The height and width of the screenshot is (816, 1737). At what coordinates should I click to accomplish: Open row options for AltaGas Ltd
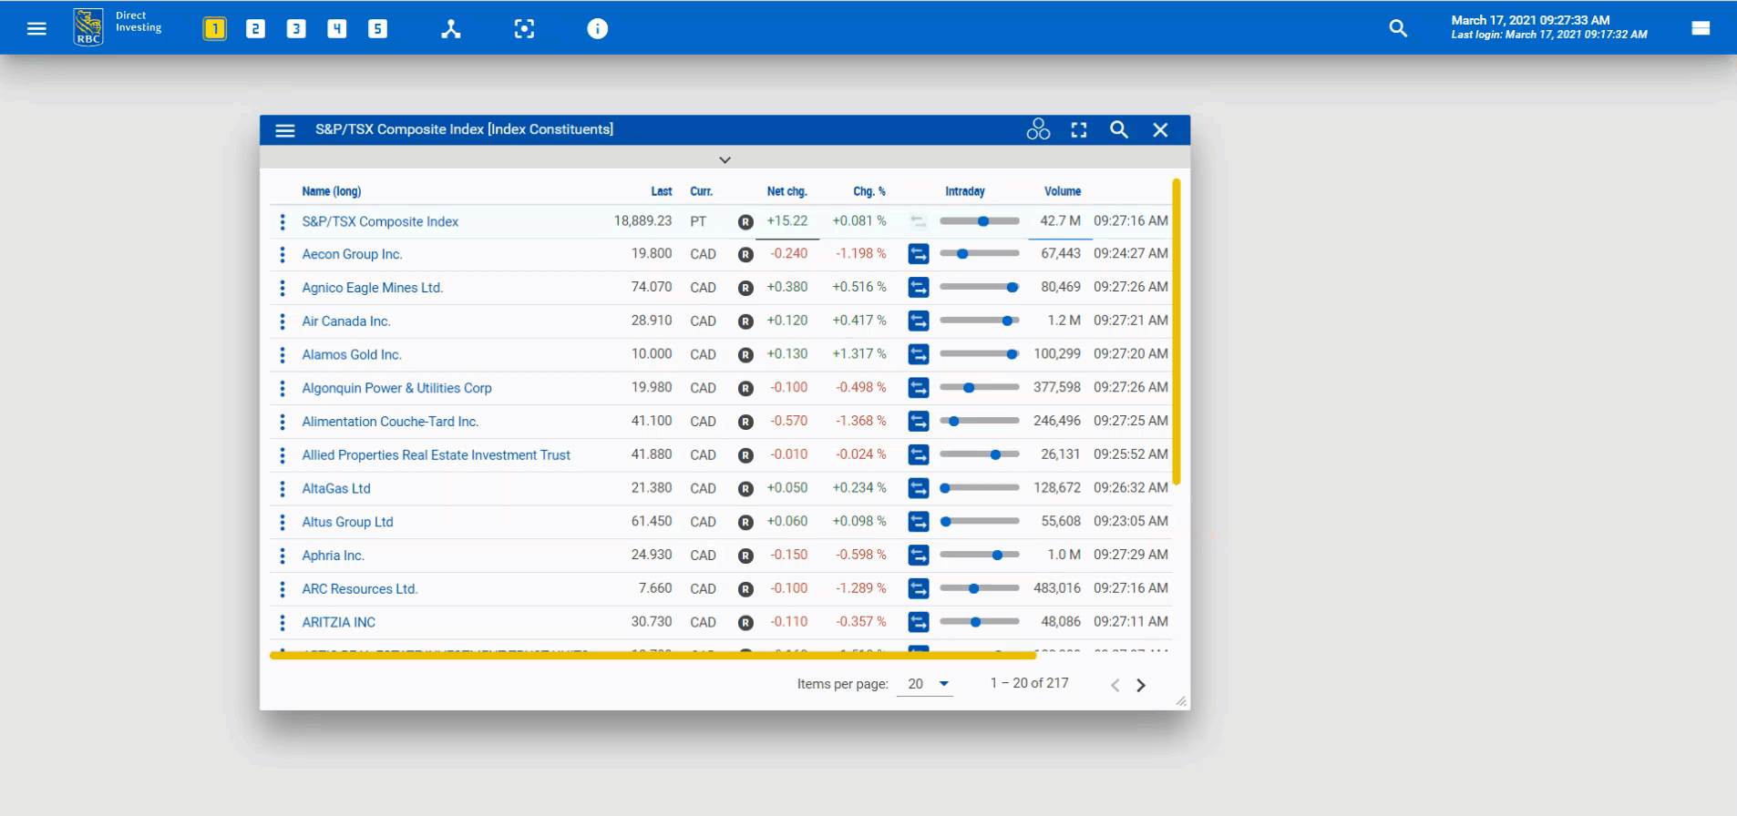283,488
